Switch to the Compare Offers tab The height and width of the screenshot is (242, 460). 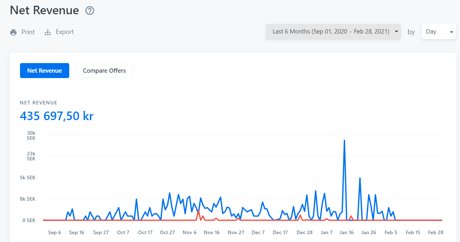pyautogui.click(x=104, y=71)
